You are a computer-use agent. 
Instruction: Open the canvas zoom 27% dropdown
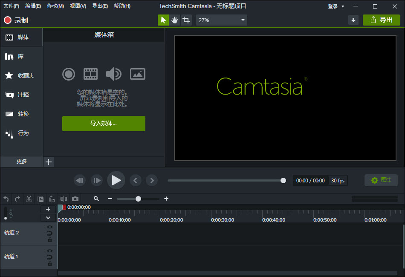[x=221, y=20]
